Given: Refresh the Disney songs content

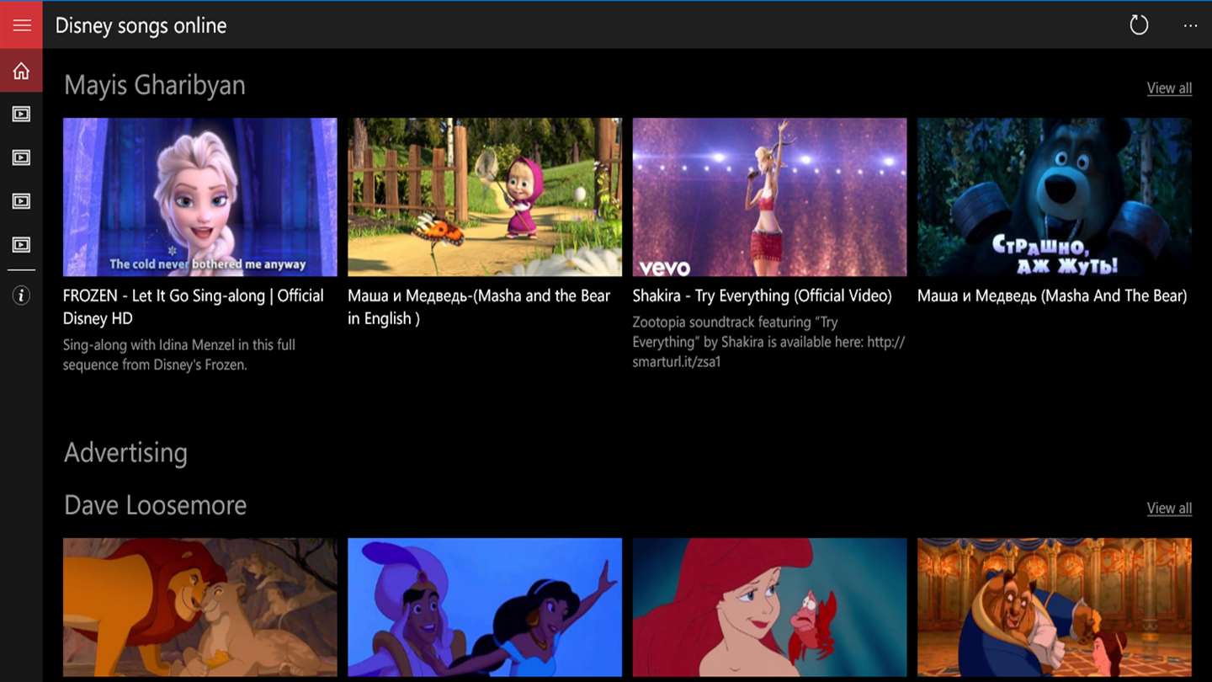Looking at the screenshot, I should coord(1139,25).
